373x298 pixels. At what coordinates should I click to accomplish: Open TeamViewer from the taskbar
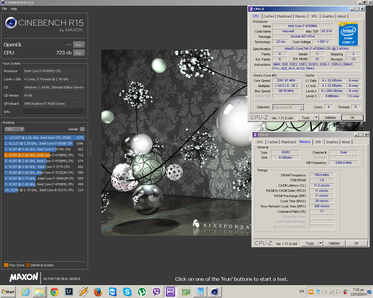click(x=113, y=292)
